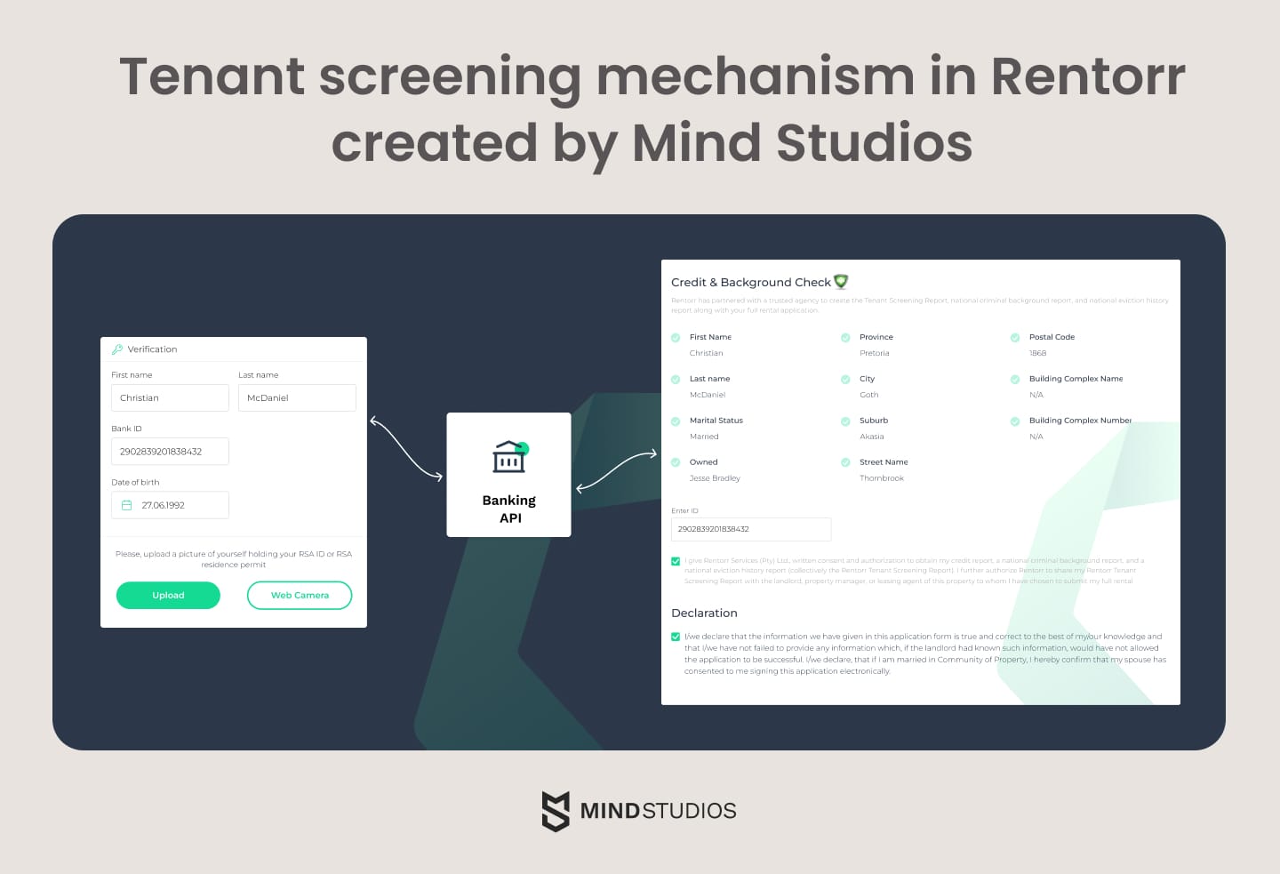Click the Married marital status value
The height and width of the screenshot is (874, 1280).
click(x=704, y=437)
